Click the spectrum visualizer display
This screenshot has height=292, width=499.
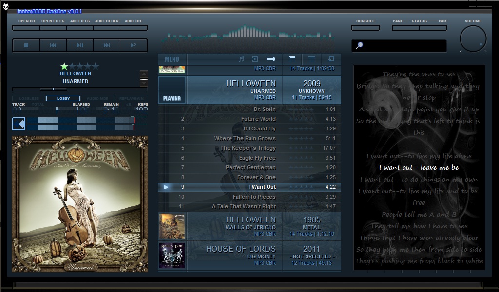[x=248, y=39]
